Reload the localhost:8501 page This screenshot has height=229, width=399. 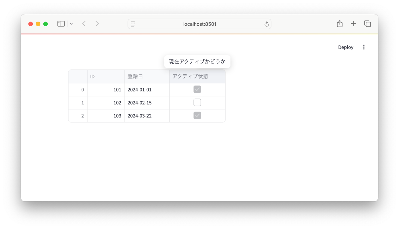pyautogui.click(x=267, y=24)
